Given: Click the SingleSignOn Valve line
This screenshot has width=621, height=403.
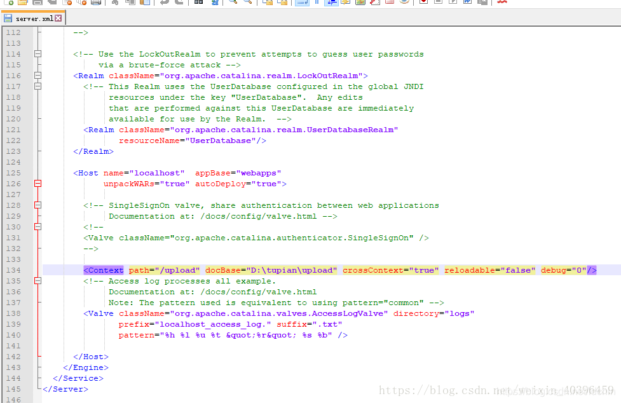Looking at the screenshot, I should (x=256, y=238).
